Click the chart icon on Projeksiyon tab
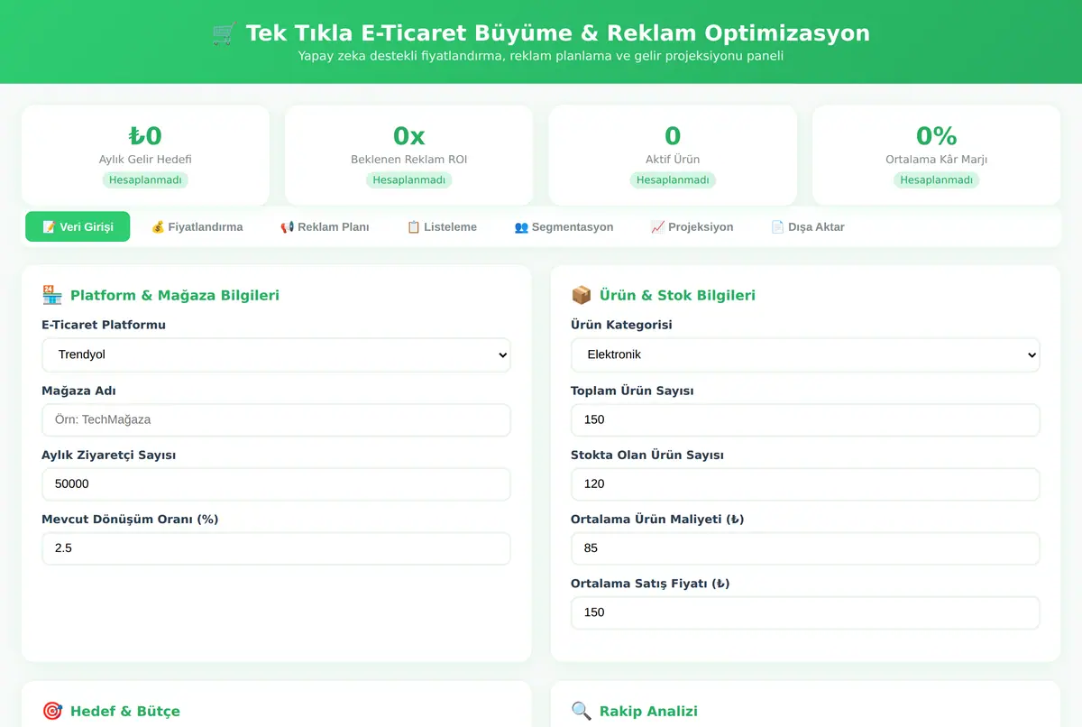 click(x=657, y=226)
